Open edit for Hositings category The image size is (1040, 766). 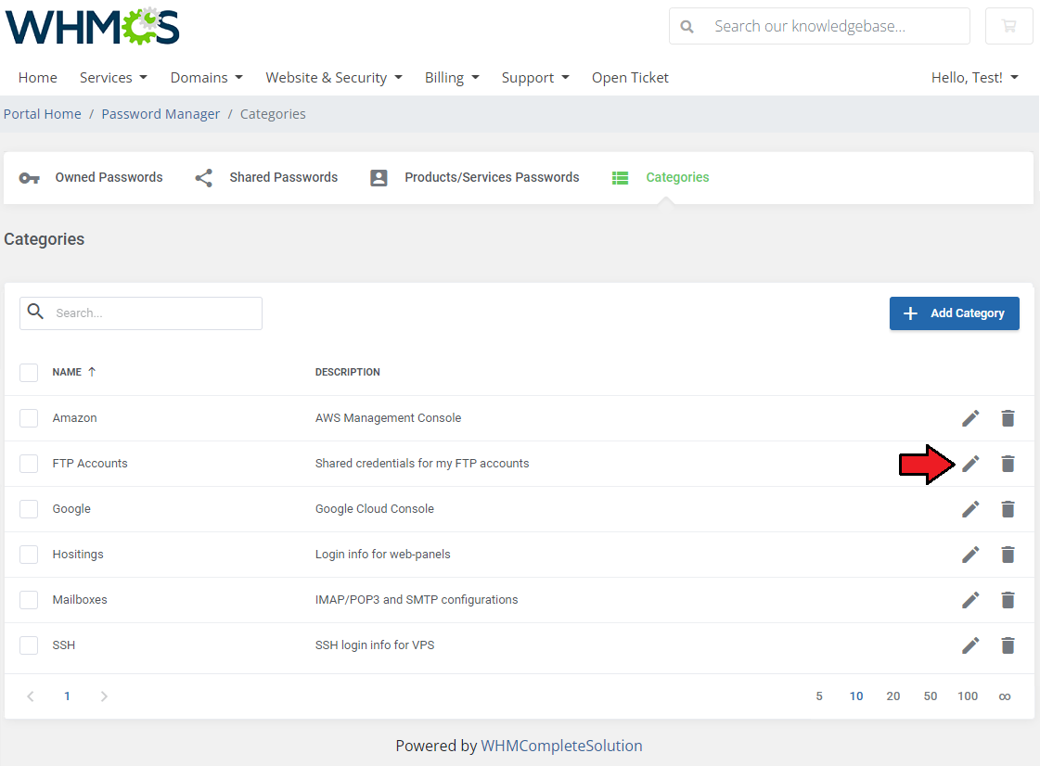tap(970, 555)
